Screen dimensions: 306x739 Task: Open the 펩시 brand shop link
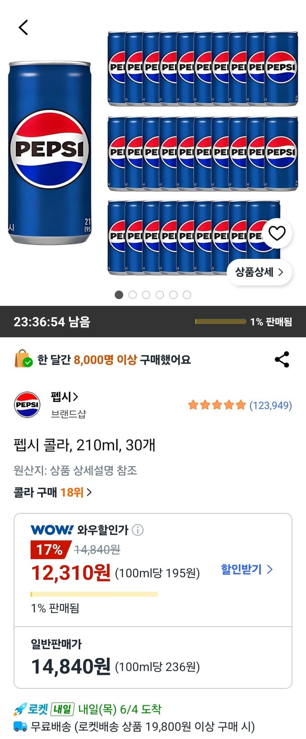[65, 397]
